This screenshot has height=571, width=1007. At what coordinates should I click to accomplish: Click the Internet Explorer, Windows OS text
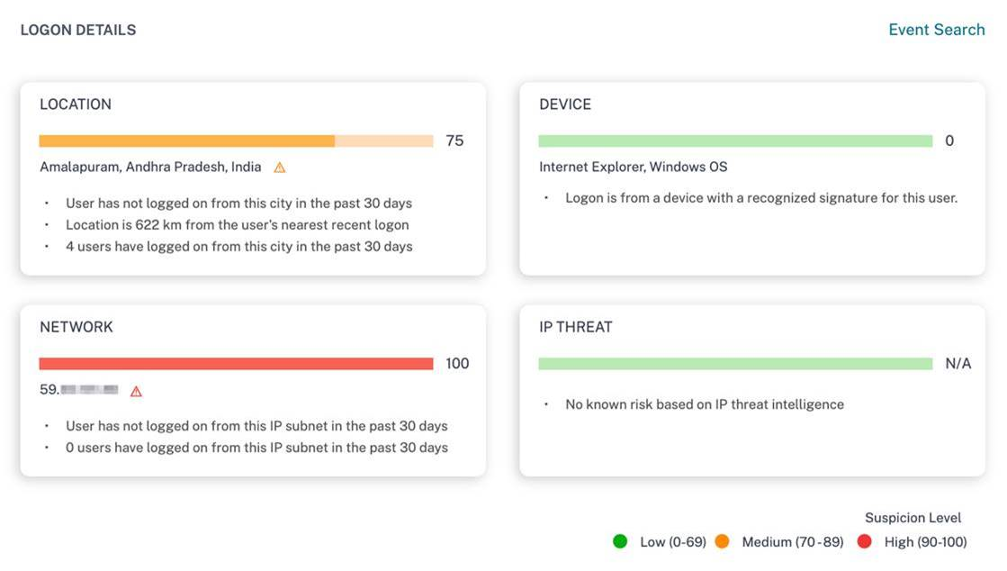(x=633, y=167)
